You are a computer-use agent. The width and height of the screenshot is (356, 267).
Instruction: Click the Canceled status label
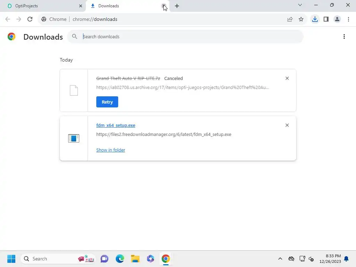click(173, 78)
